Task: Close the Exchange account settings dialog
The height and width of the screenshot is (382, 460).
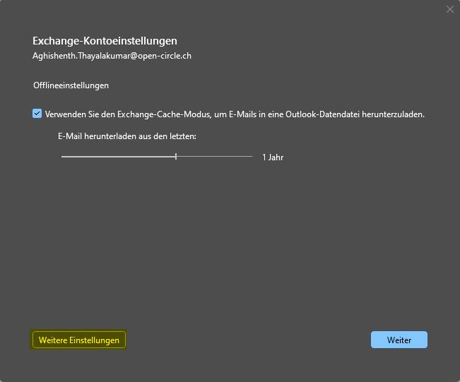Action: click(449, 9)
